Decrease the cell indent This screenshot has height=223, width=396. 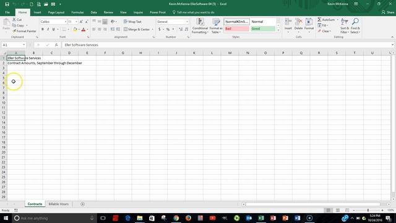click(x=113, y=29)
